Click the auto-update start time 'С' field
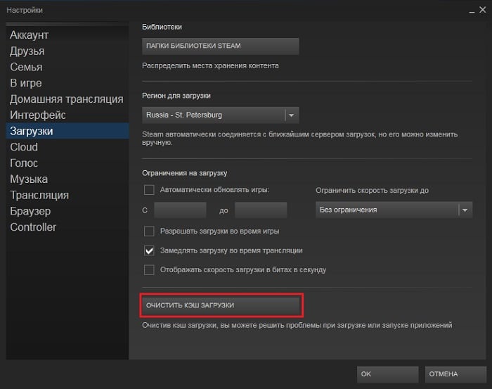 pos(180,210)
